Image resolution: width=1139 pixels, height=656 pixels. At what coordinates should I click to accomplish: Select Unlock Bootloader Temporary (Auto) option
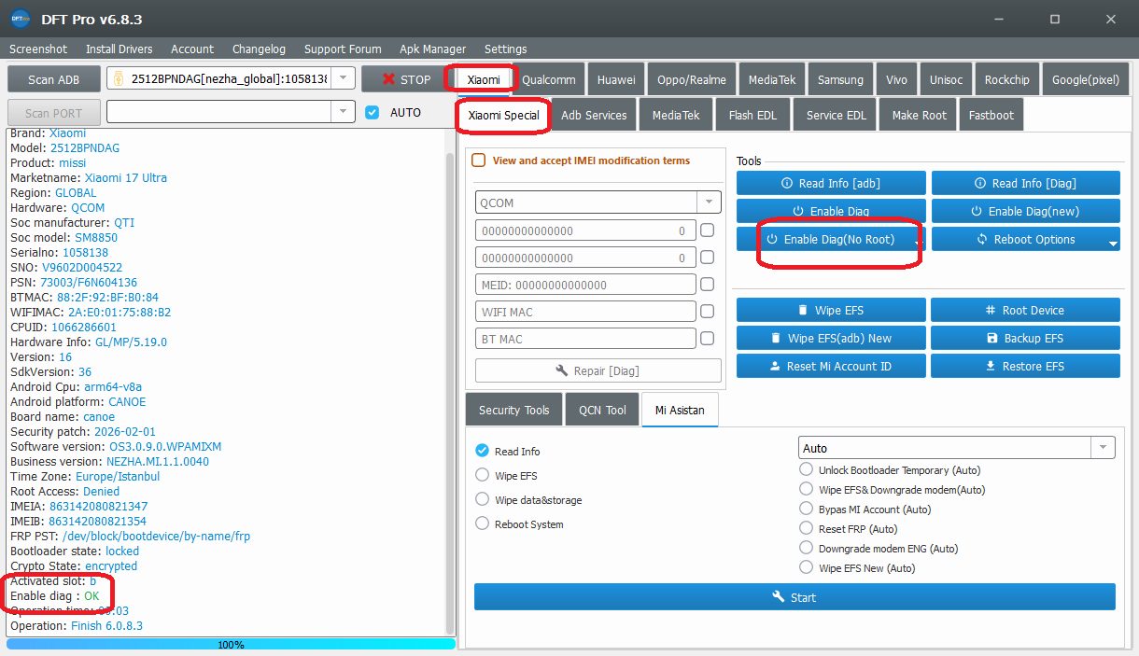click(x=807, y=470)
